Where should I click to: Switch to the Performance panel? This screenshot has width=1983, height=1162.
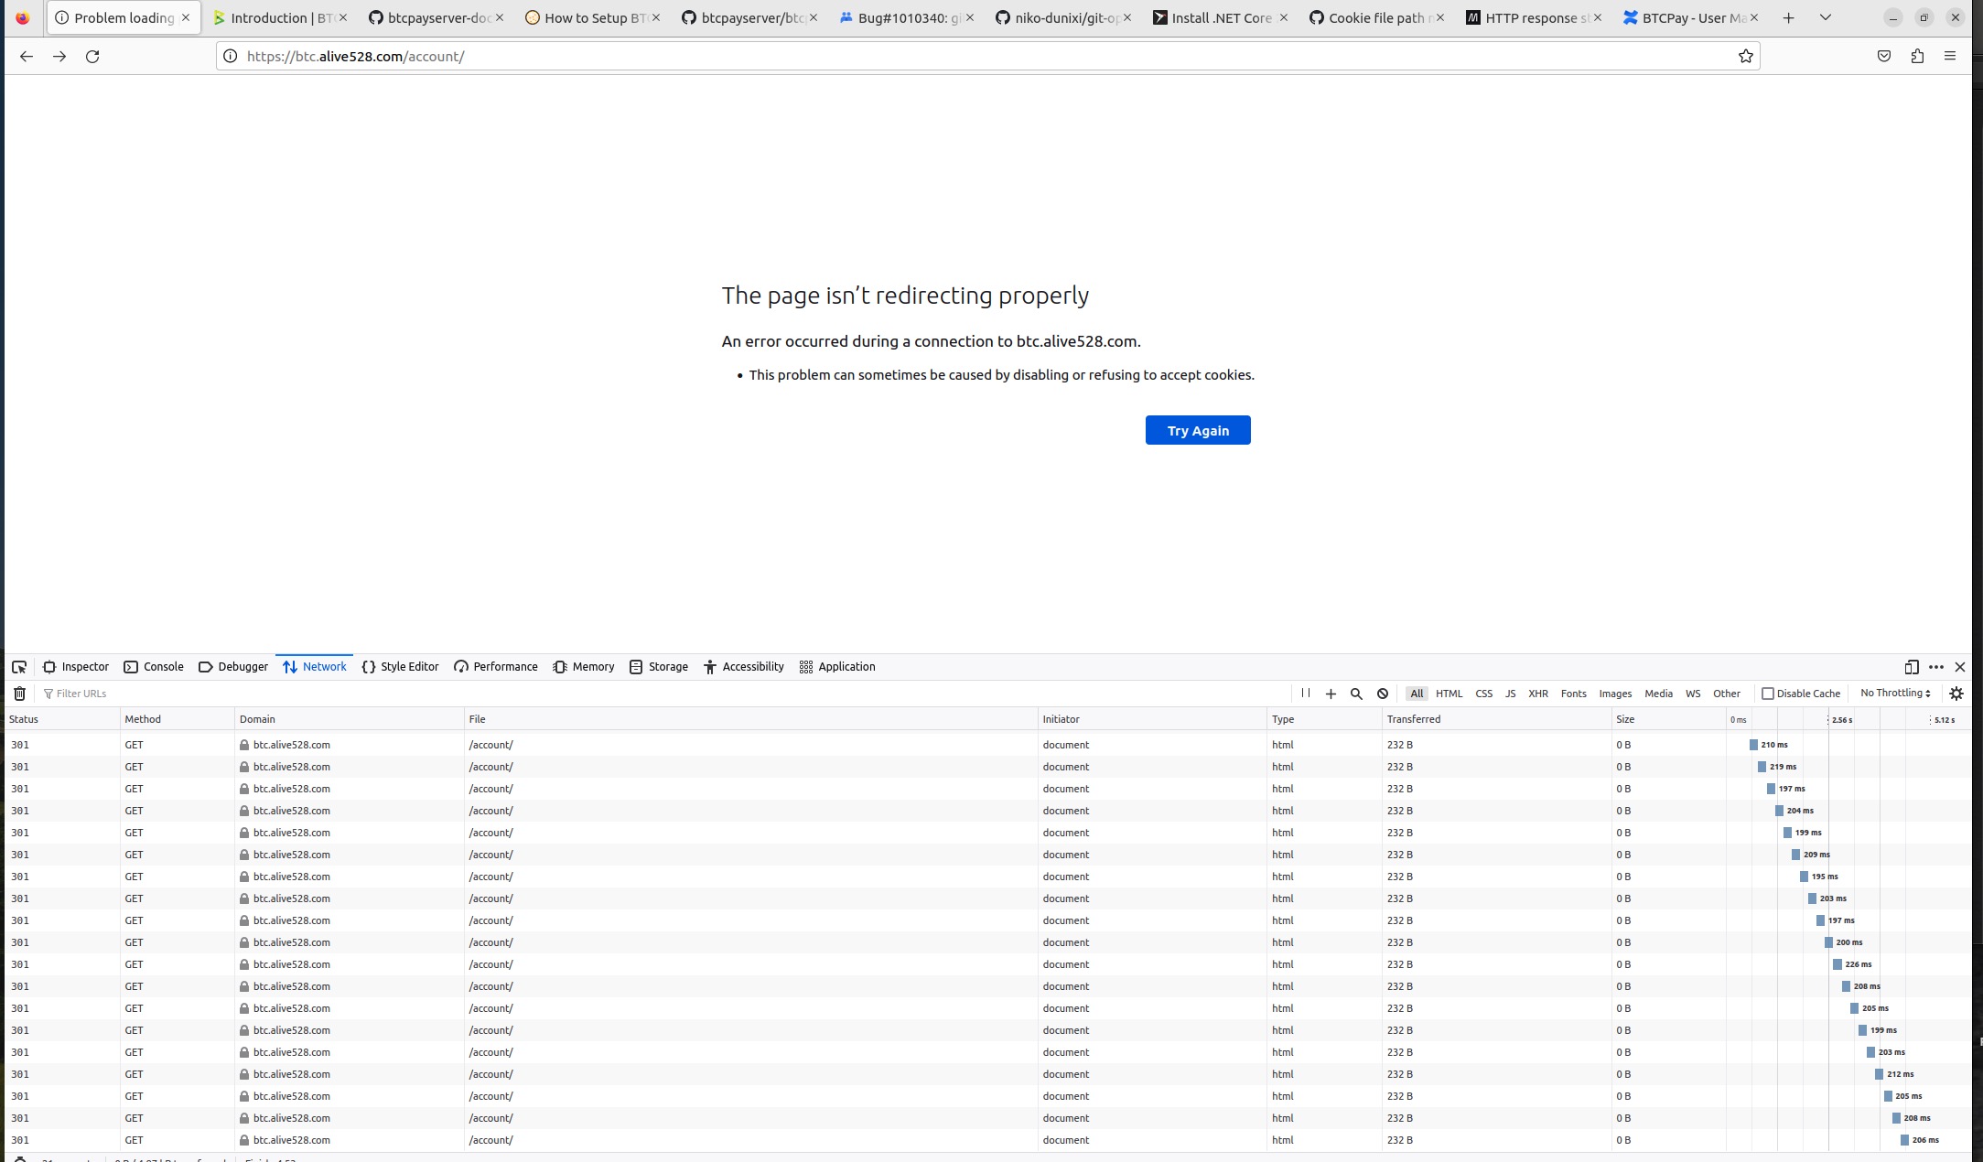[495, 666]
